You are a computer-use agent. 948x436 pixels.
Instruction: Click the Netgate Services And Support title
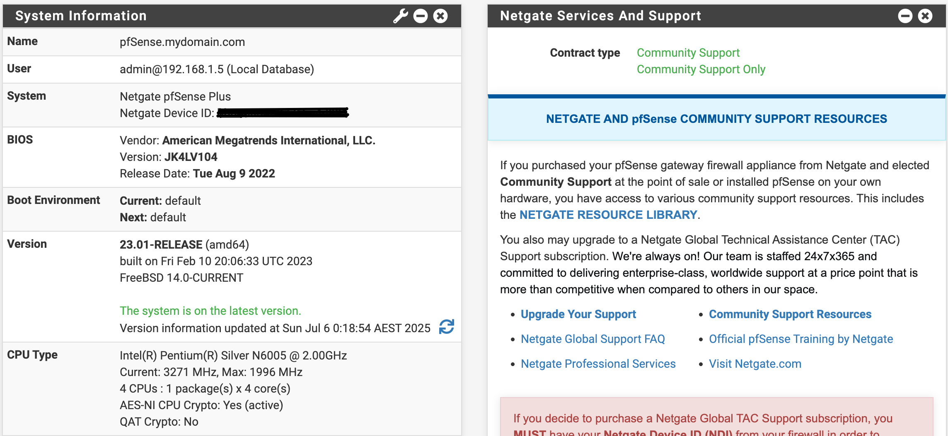coord(600,16)
